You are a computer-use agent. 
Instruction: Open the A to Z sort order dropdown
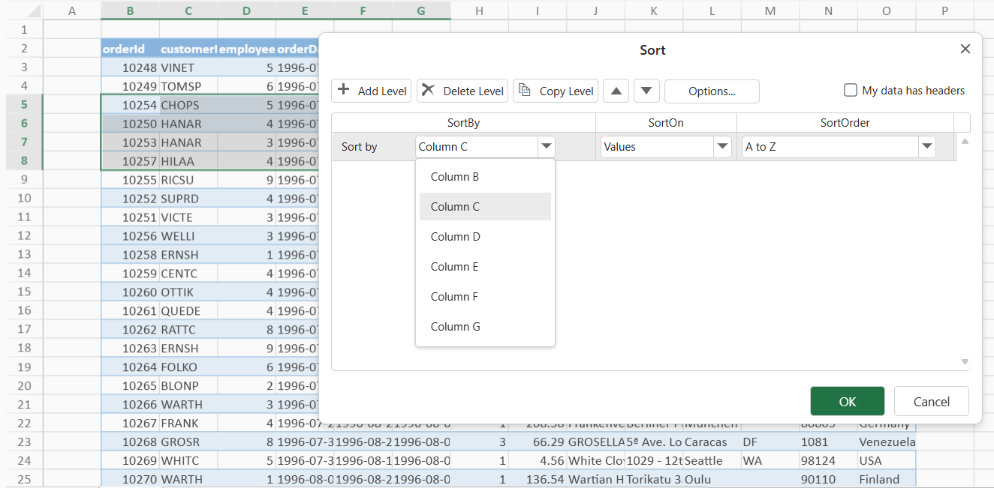point(927,147)
